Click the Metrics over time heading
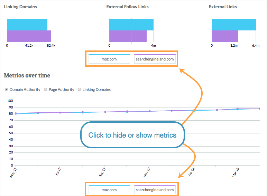Viewport: 267px width, 196px height. (27, 75)
